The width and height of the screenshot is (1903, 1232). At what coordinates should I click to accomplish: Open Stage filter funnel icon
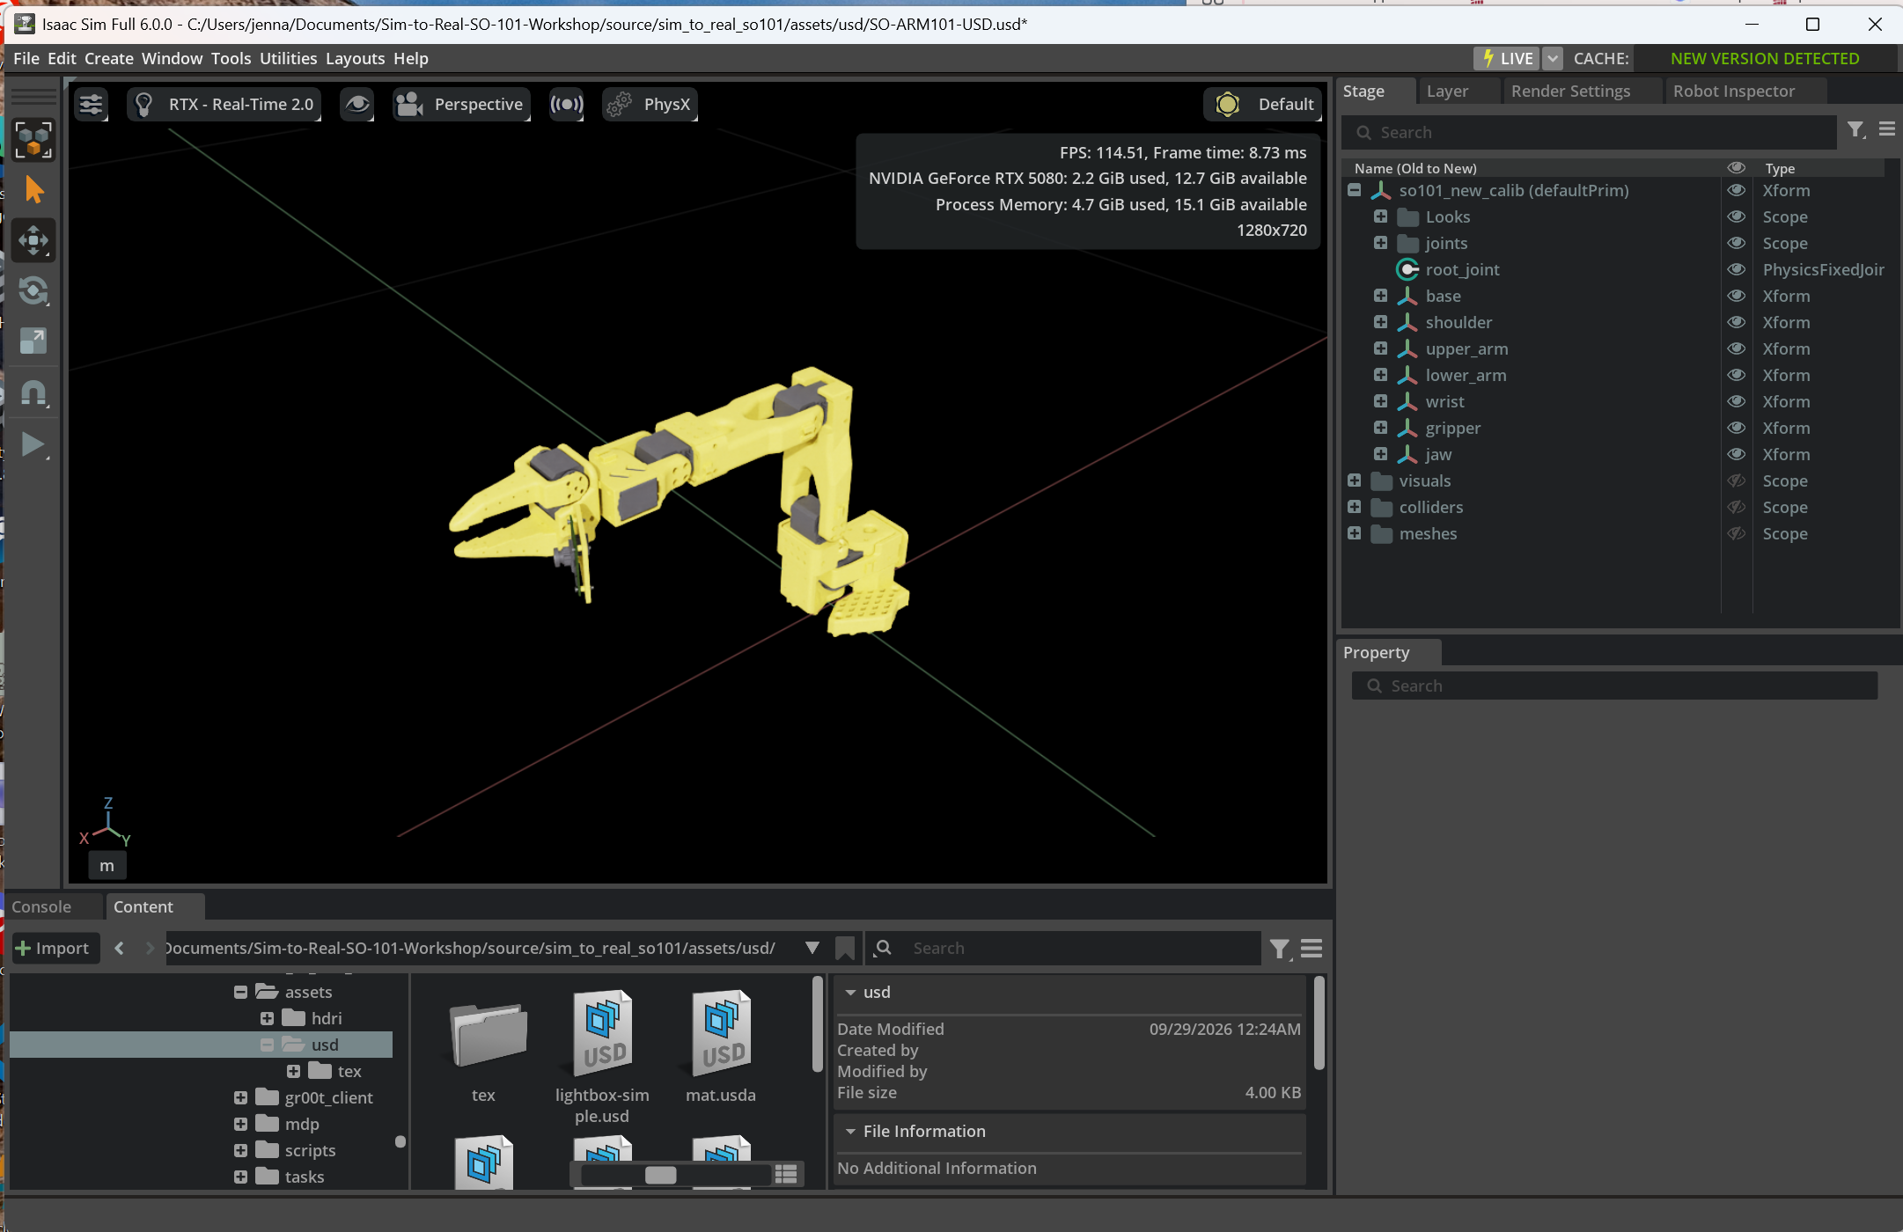pos(1856,130)
